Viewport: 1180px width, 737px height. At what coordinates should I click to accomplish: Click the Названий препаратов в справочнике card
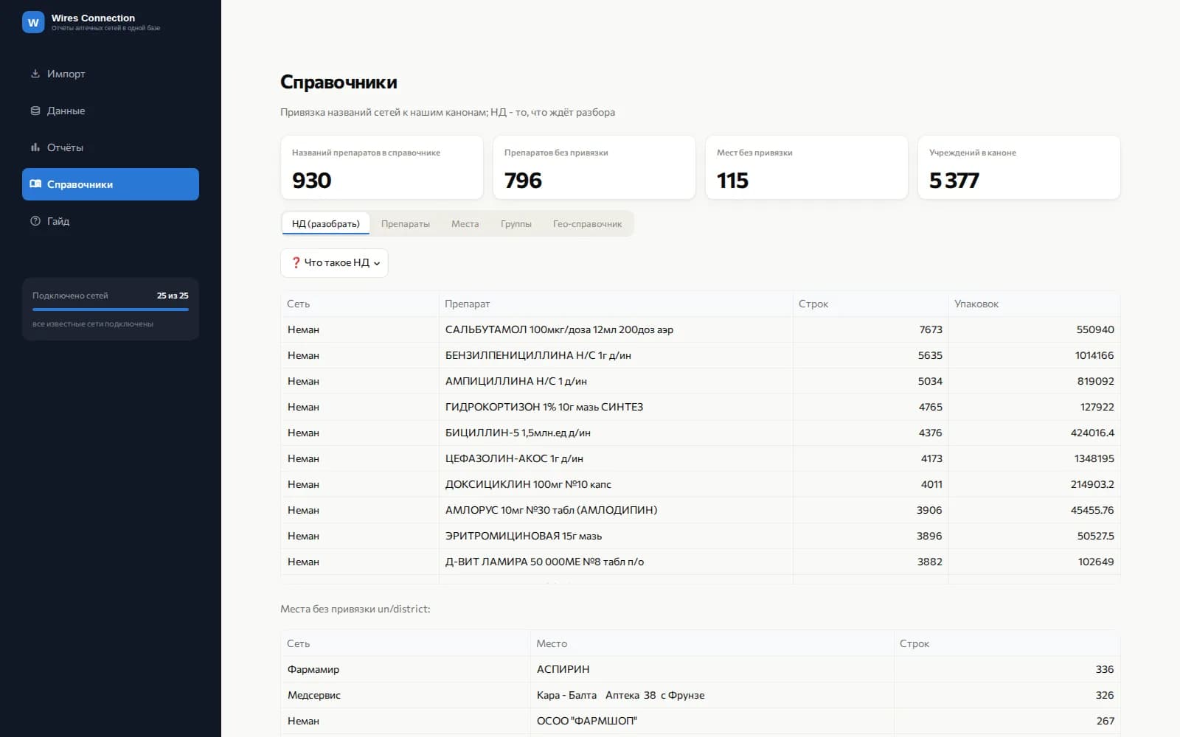(x=382, y=167)
